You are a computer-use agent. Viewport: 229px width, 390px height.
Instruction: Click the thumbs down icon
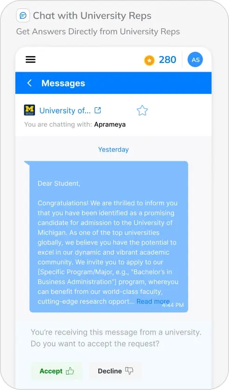click(129, 371)
